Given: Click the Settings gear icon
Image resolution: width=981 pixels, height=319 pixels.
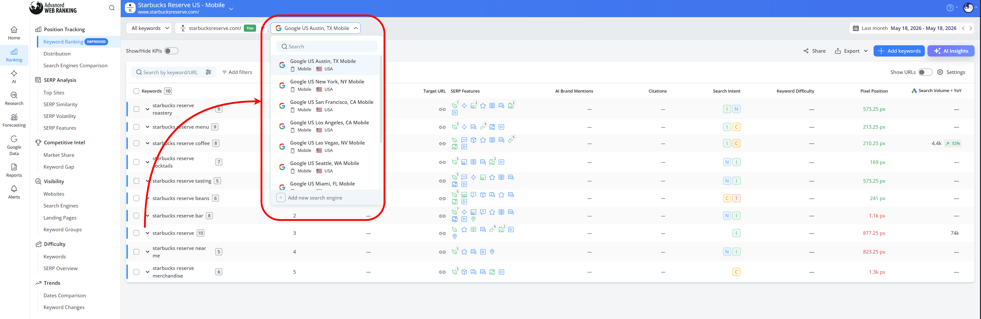Looking at the screenshot, I should [x=940, y=72].
